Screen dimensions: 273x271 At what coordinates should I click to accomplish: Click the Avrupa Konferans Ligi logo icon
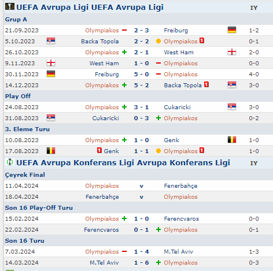[x=10, y=162]
